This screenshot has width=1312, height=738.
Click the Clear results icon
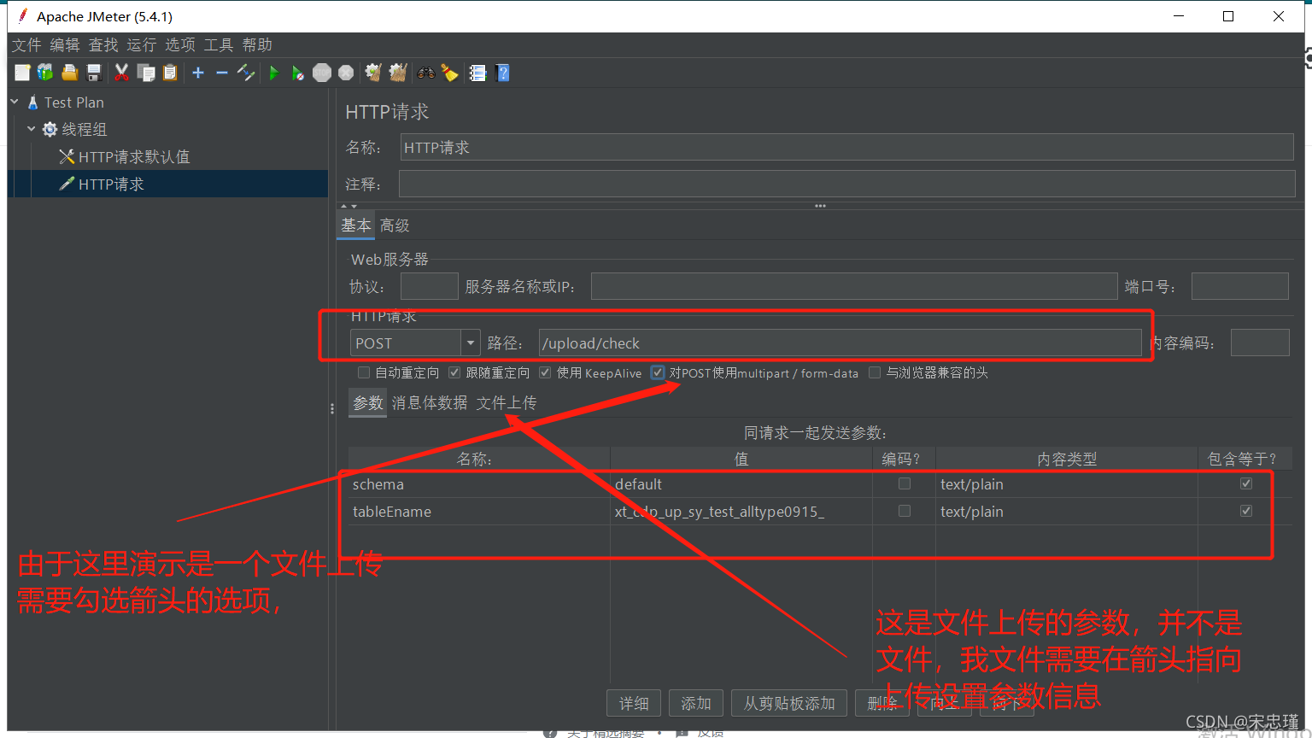[x=373, y=73]
